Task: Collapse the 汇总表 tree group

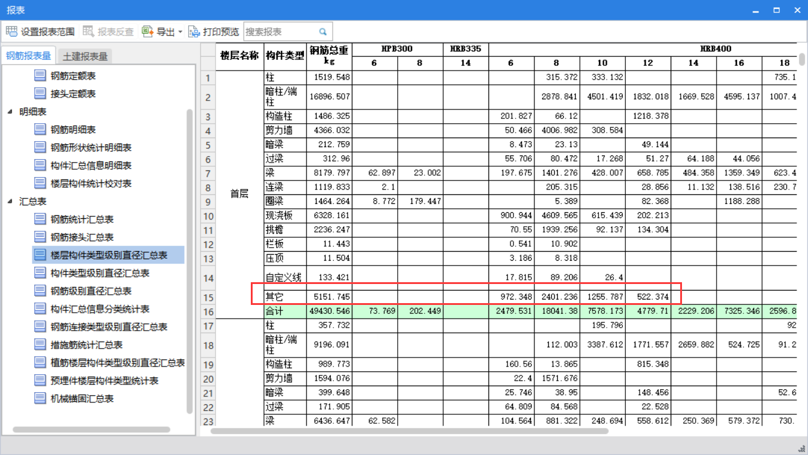Action: pyautogui.click(x=10, y=201)
